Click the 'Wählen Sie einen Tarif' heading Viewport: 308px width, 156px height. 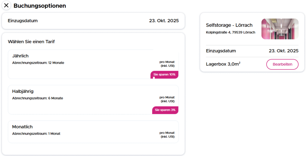point(31,42)
